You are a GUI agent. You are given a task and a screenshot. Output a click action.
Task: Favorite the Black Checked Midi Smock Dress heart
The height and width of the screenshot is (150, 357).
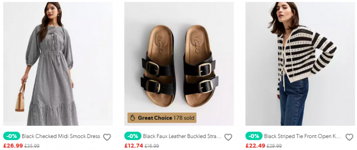pos(107,137)
